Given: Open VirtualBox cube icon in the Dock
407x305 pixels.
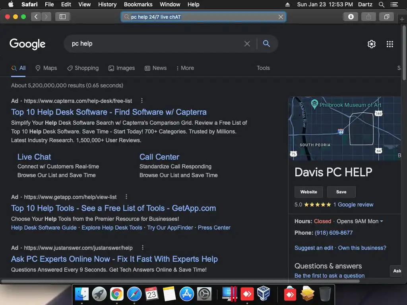Looking at the screenshot, I should (x=264, y=293).
